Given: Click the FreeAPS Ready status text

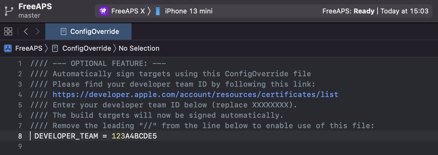Looking at the screenshot, I should pyautogui.click(x=348, y=11).
